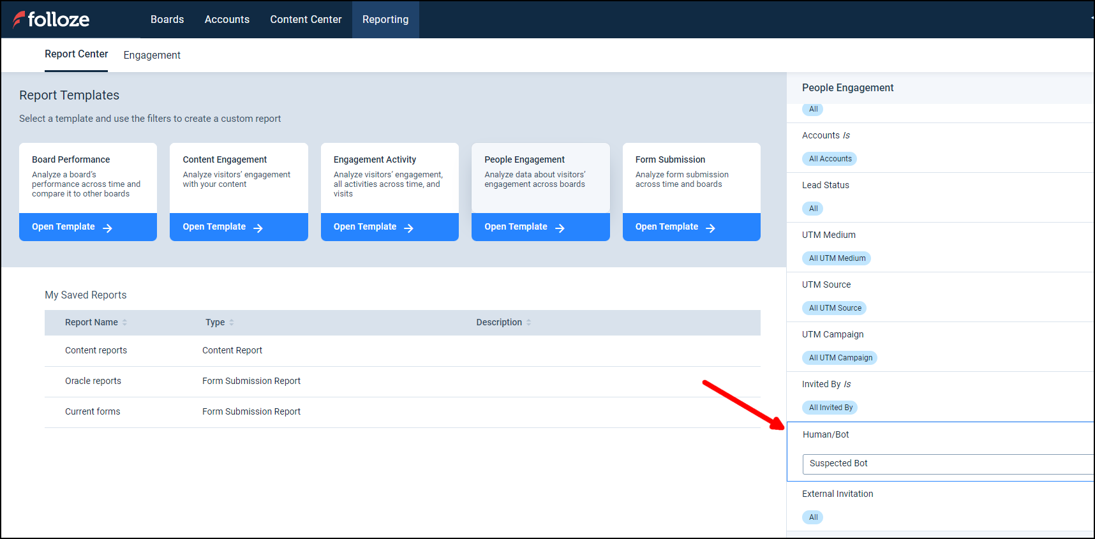Image resolution: width=1095 pixels, height=539 pixels.
Task: Select the All Accounts filter chip
Action: click(x=830, y=159)
